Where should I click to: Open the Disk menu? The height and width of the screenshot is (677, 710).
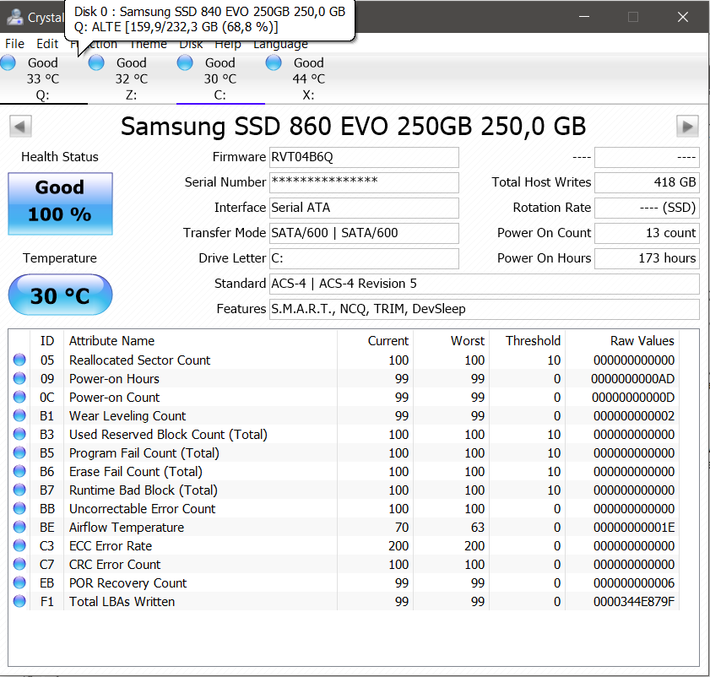191,45
